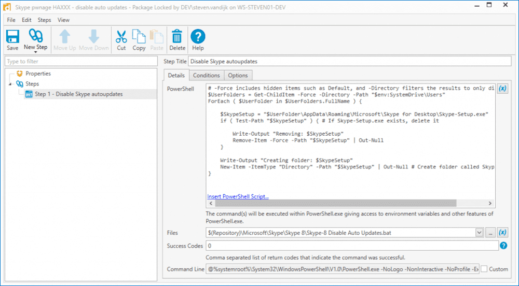Switch to the Options tab
Viewport: 519px width, 286px height.
238,75
